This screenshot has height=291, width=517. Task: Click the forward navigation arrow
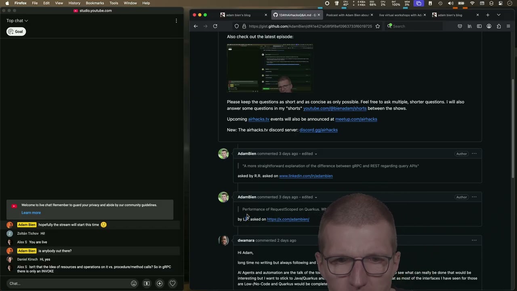(x=205, y=26)
